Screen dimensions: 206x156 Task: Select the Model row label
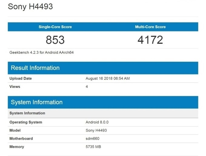click(15, 130)
